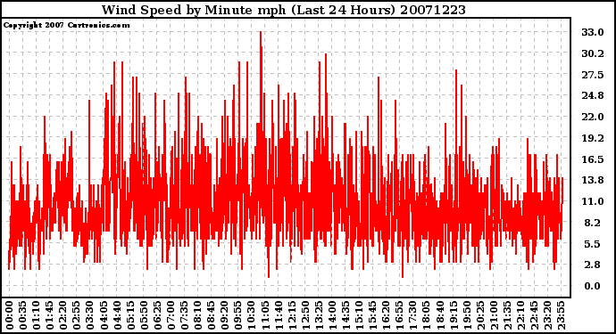Click the 13:25 time axis label
616x334 pixels.
pos(319,315)
